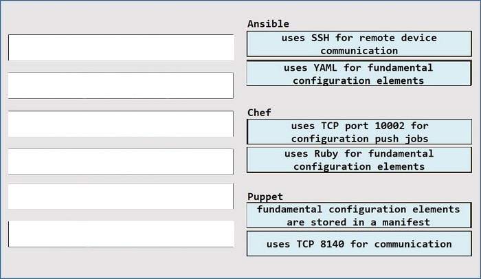Pick the Ansible YAML configuration item

click(359, 73)
